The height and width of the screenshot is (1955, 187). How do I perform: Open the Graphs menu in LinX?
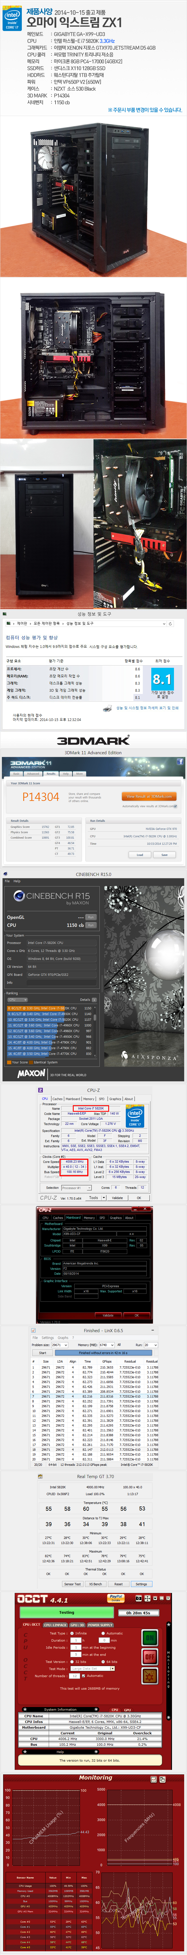pyautogui.click(x=63, y=1337)
